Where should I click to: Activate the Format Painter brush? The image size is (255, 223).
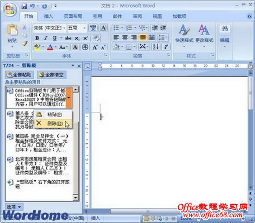tap(25, 43)
